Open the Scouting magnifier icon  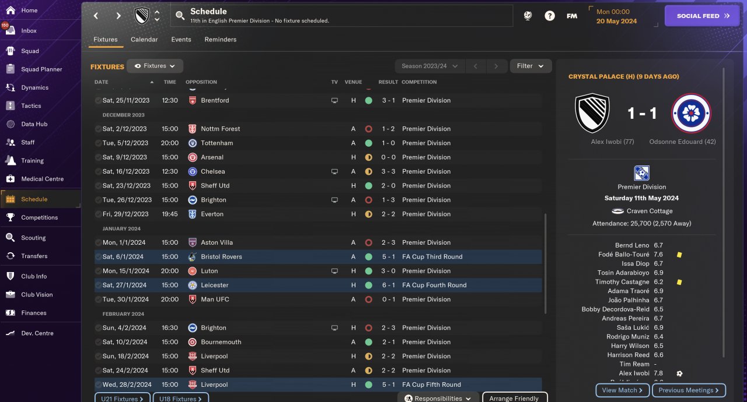click(10, 238)
